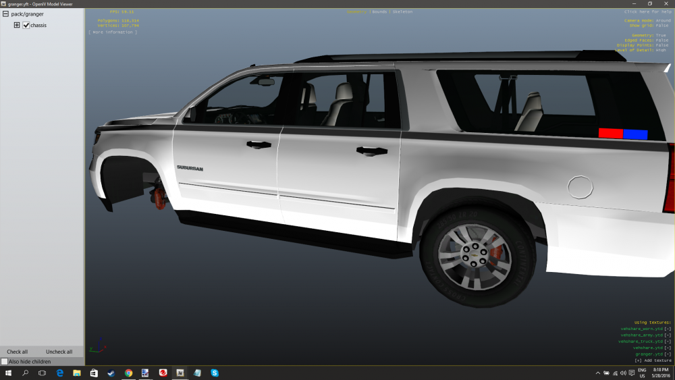Open Skype from the taskbar
The width and height of the screenshot is (675, 380).
pos(215,373)
